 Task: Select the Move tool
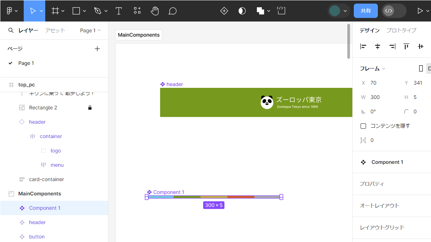(x=33, y=11)
